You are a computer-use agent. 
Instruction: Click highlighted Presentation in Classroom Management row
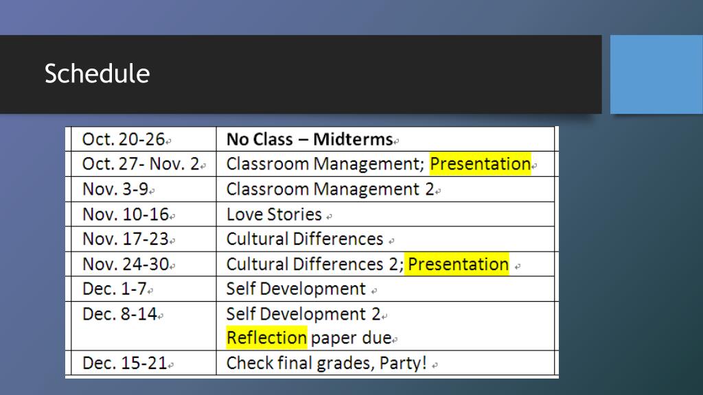[481, 165]
